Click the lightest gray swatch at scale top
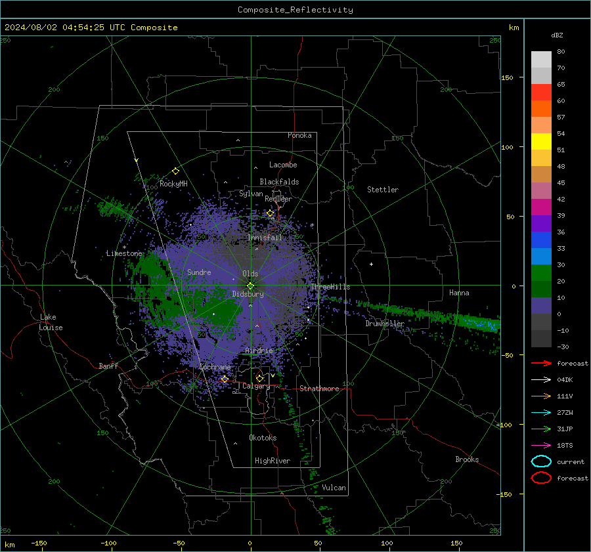The image size is (591, 552). 541,59
